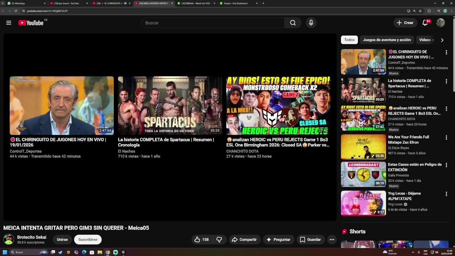Select the Todos filter chip
The height and width of the screenshot is (256, 455).
tap(349, 40)
